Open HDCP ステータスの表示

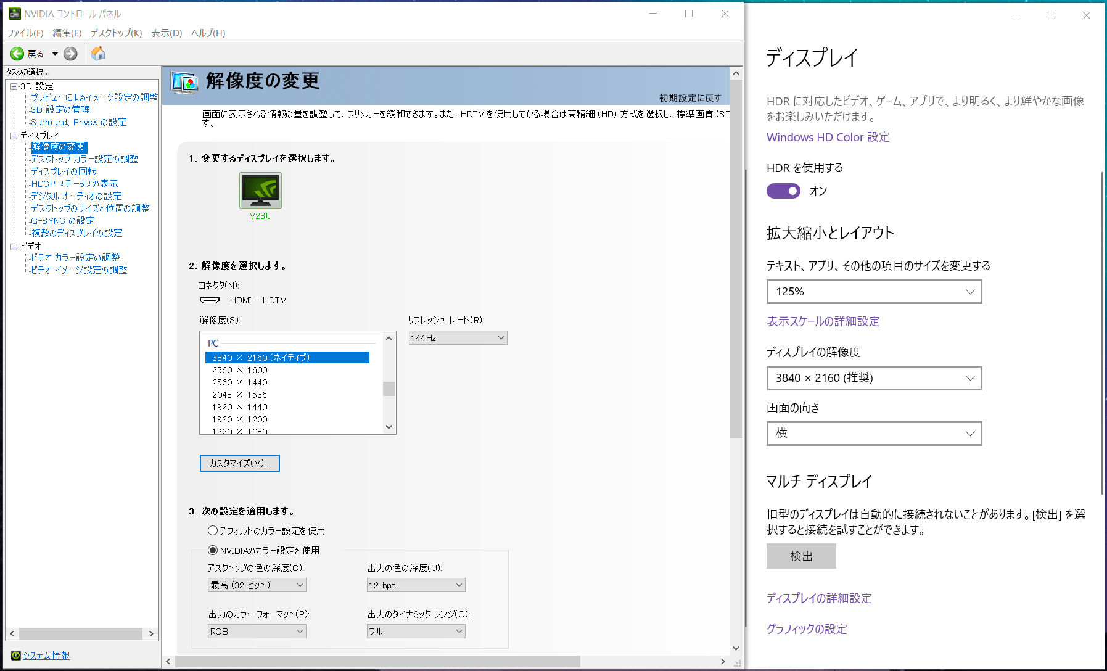coord(75,184)
